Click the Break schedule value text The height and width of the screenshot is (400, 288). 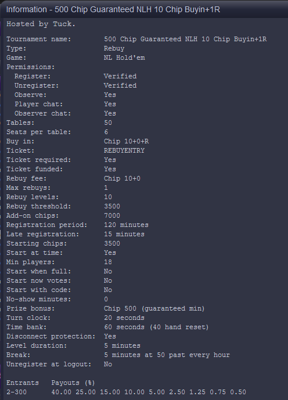167,355
